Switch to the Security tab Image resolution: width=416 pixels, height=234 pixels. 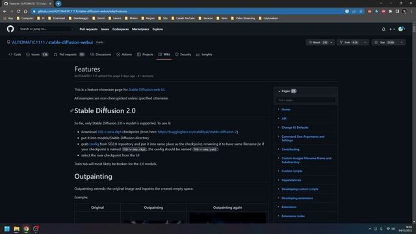coord(183,55)
